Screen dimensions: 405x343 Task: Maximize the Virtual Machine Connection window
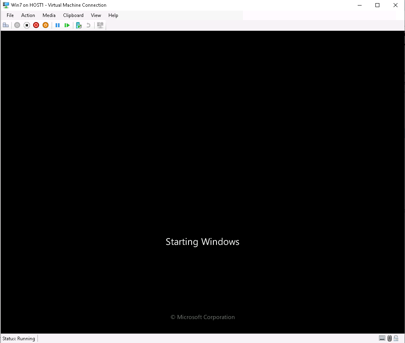(x=377, y=5)
